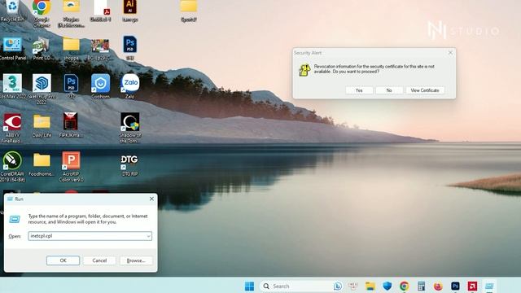Click OK in the Run dialog
This screenshot has height=293, width=521.
(x=63, y=260)
